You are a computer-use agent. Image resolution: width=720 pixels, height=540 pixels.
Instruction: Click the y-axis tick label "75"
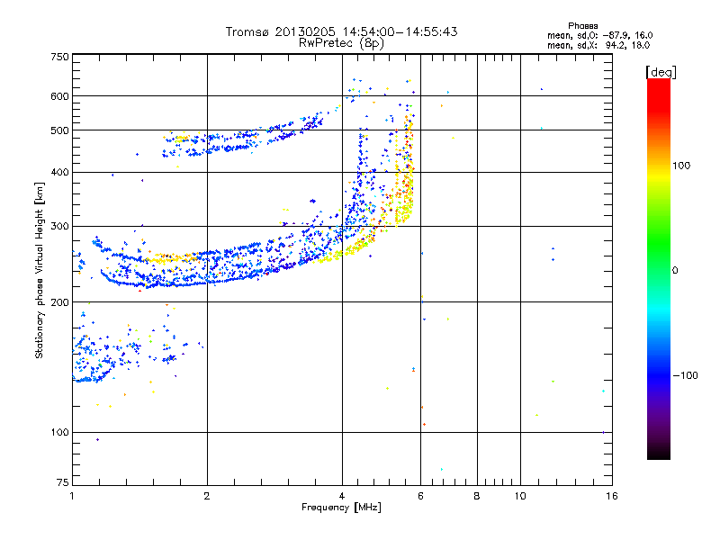click(x=63, y=482)
